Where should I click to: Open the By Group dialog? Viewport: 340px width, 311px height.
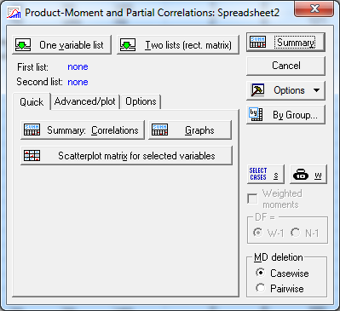(285, 115)
